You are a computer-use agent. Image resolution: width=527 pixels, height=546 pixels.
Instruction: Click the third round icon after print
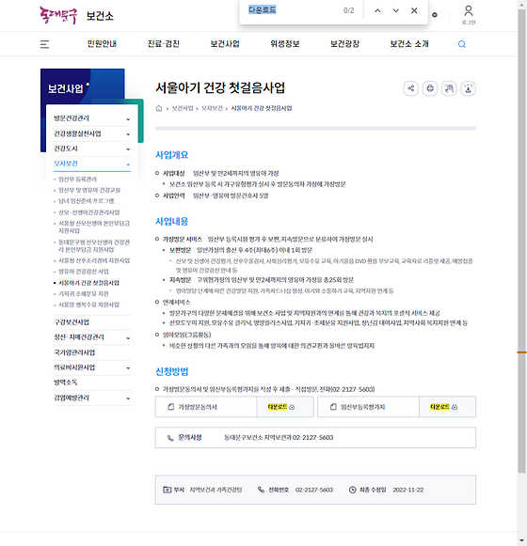pos(449,88)
